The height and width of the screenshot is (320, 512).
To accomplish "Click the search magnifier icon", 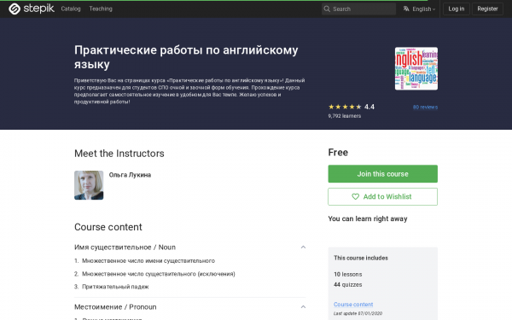I will click(327, 9).
